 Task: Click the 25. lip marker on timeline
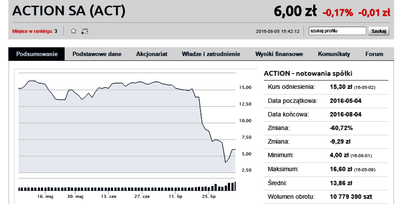click(x=209, y=196)
